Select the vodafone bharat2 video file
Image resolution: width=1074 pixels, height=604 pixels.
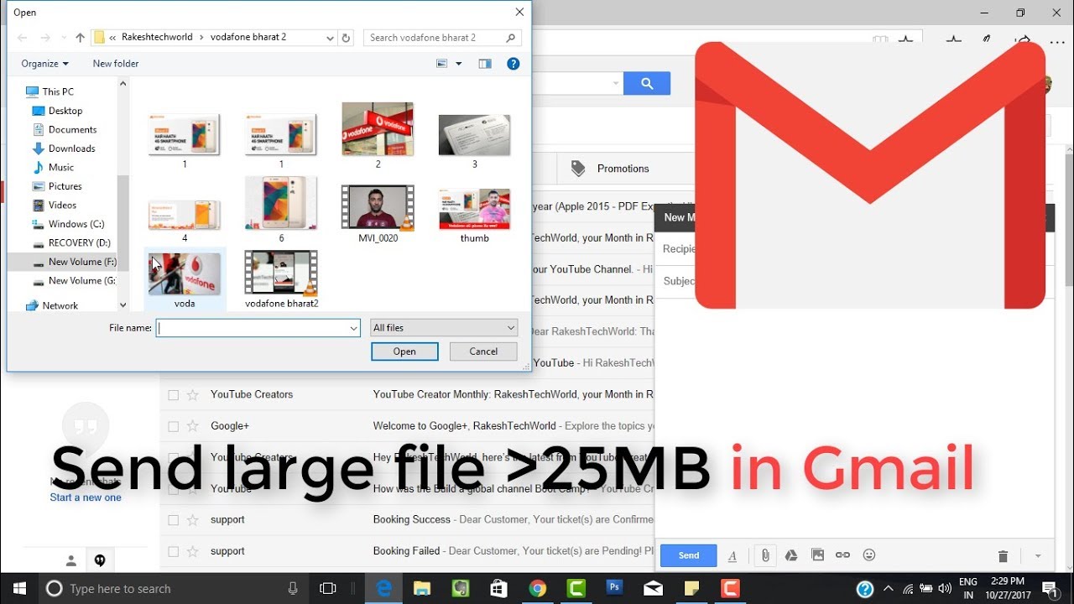pos(281,279)
